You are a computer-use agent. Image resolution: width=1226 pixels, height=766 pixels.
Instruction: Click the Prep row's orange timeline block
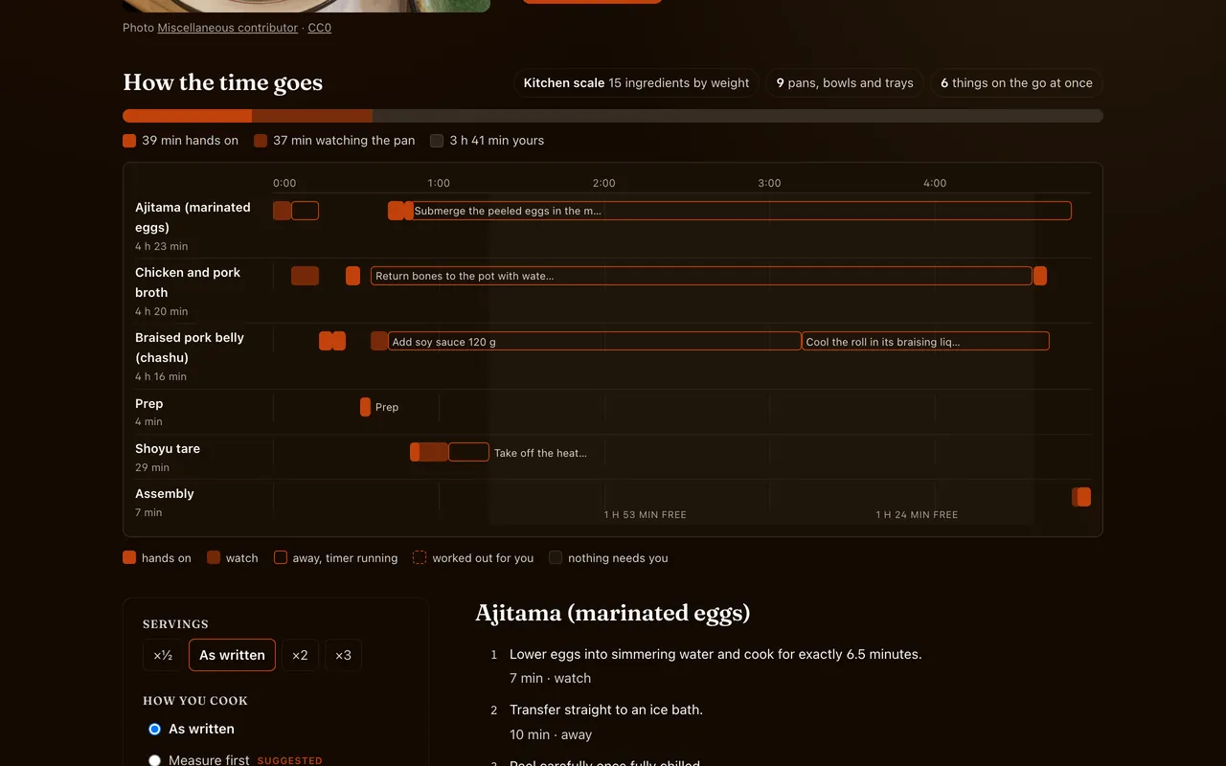tap(365, 407)
